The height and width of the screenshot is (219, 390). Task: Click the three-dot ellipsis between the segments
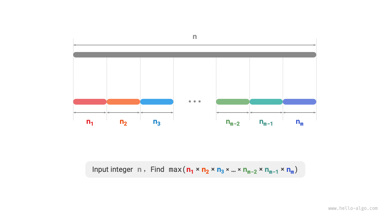[195, 102]
